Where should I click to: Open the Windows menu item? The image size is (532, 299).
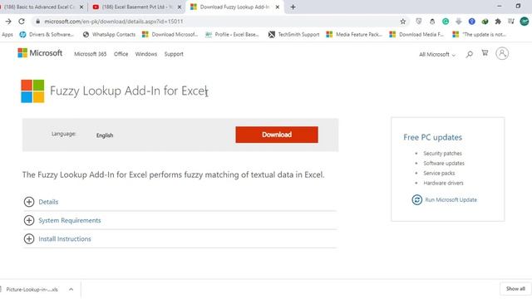[146, 54]
